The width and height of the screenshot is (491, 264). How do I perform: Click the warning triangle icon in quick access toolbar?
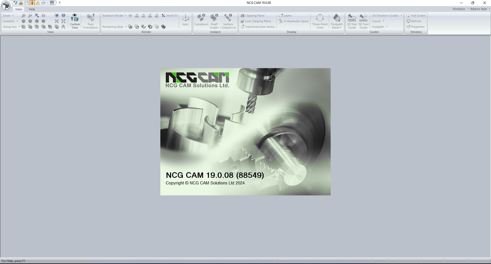point(38,3)
